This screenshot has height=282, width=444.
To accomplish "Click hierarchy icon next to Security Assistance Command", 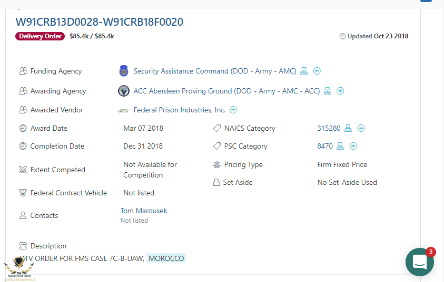I will coord(304,71).
